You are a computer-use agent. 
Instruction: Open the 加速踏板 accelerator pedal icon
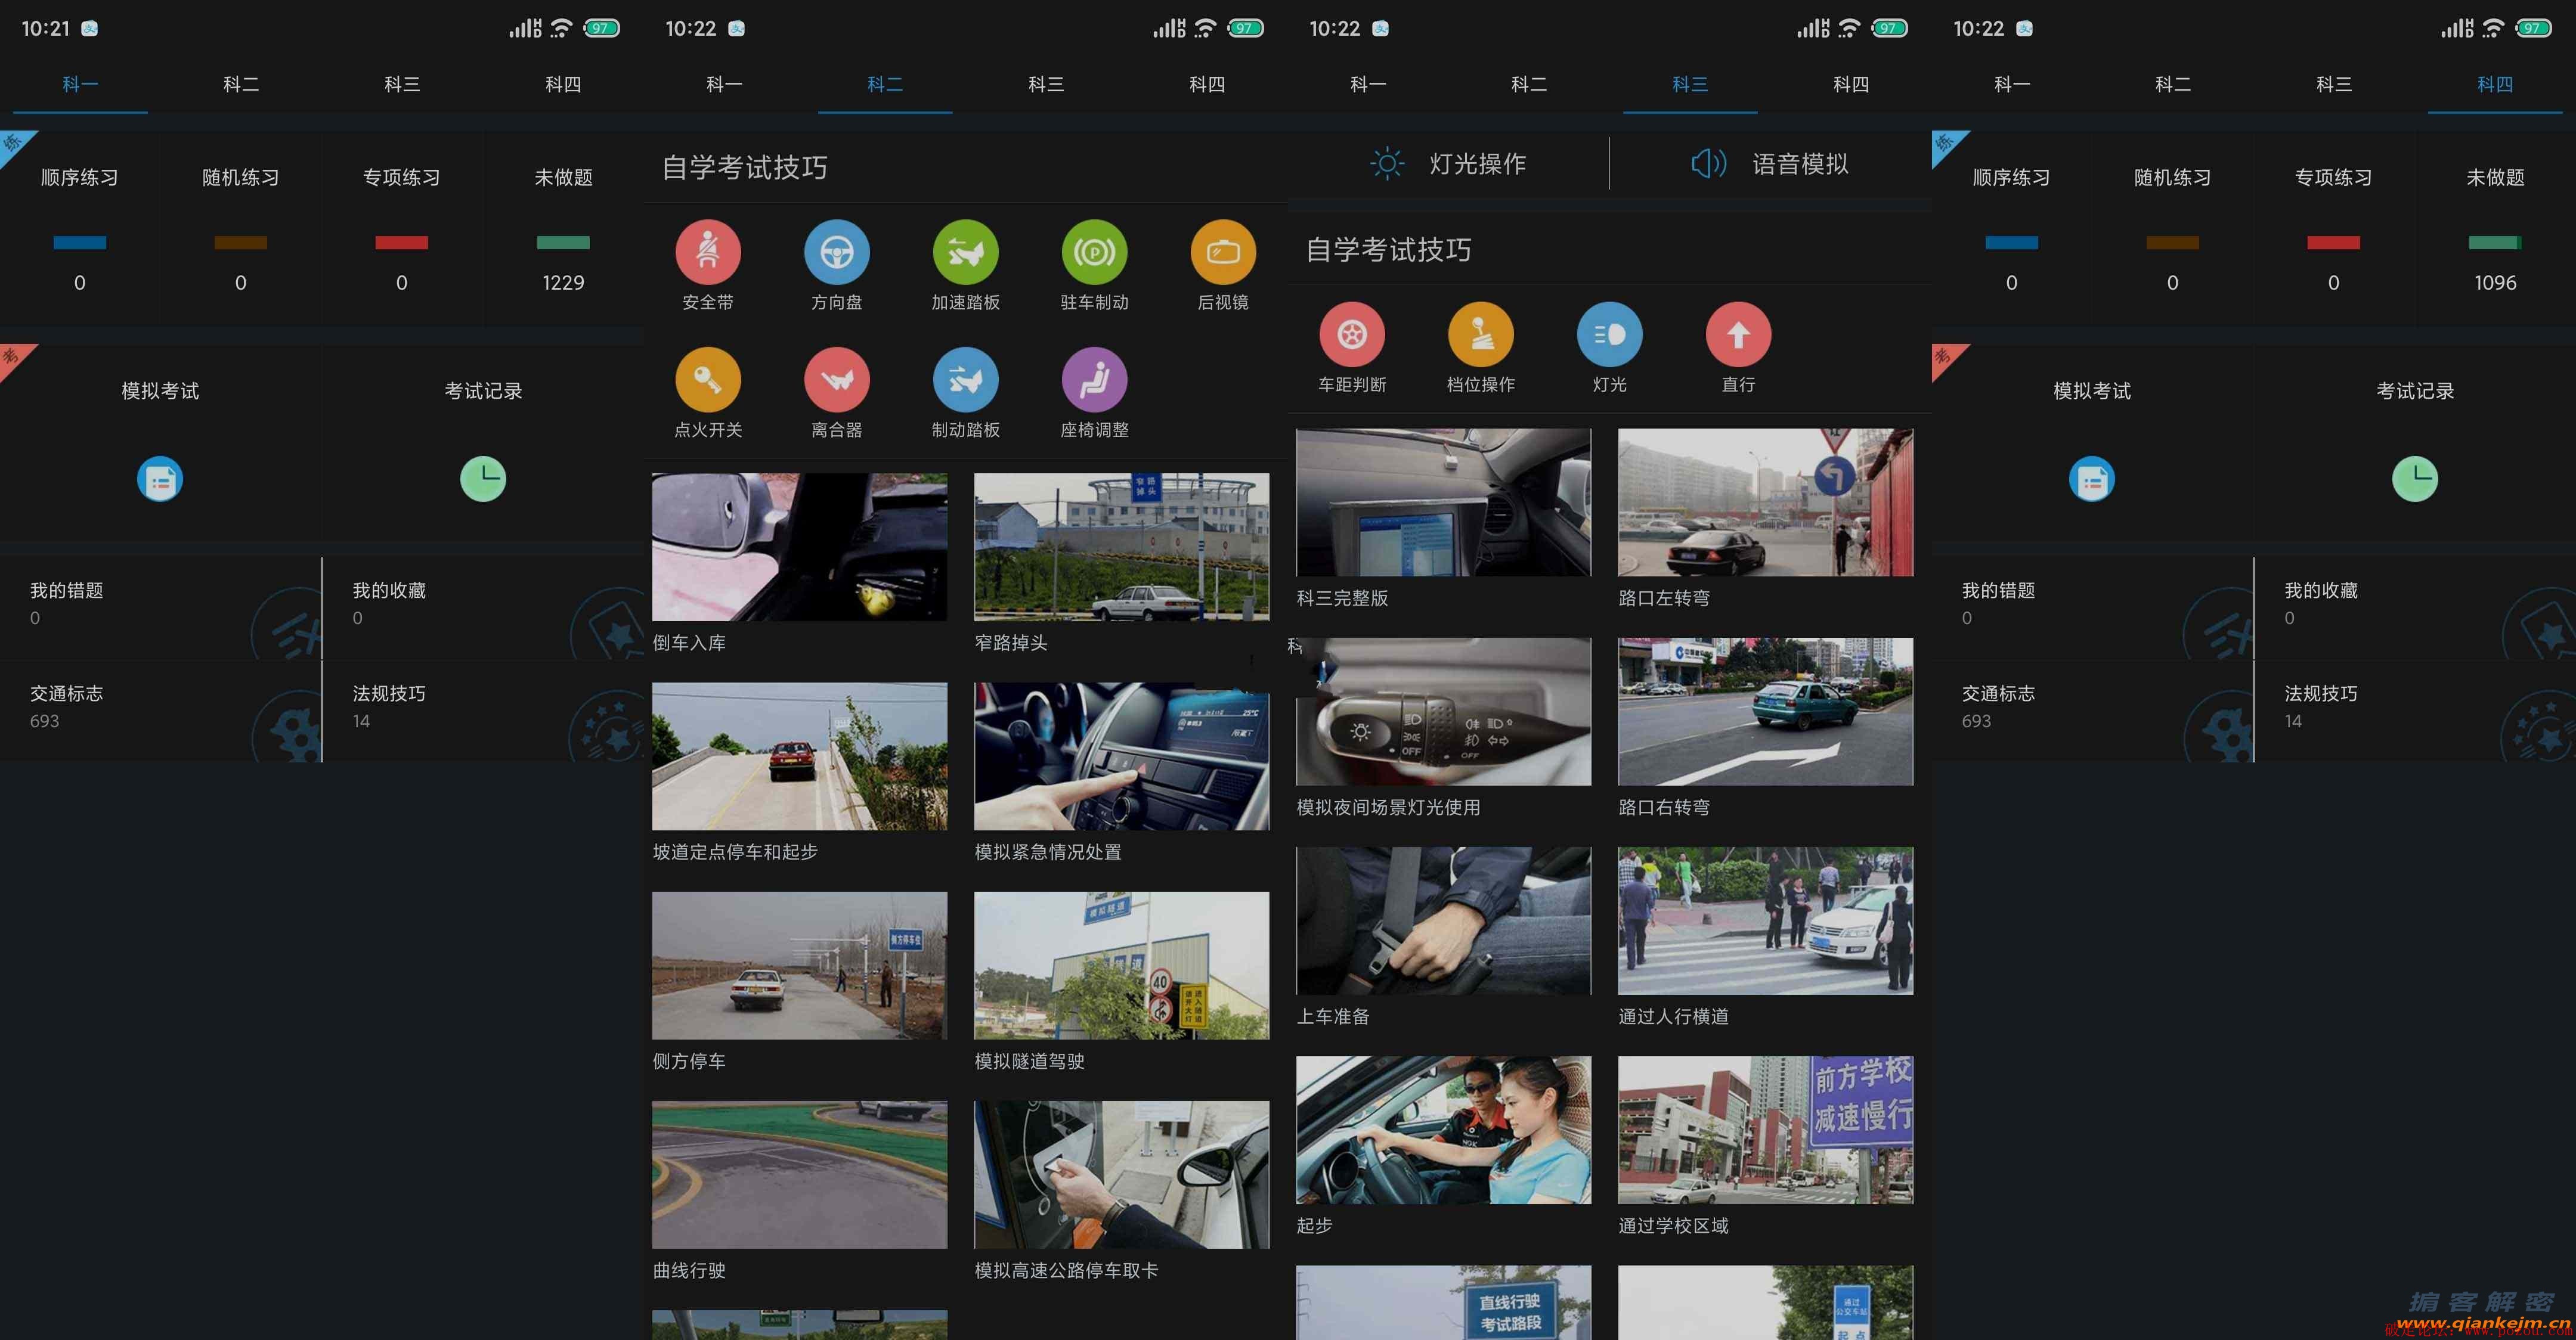[966, 252]
